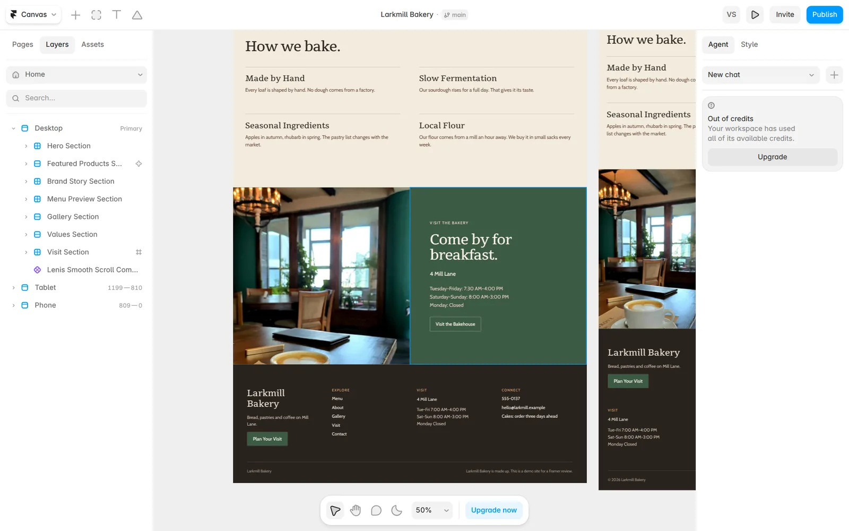Select the pointer cursor tool

(335, 511)
